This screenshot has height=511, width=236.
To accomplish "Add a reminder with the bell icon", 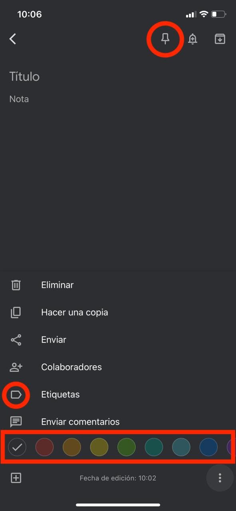I will pyautogui.click(x=193, y=39).
